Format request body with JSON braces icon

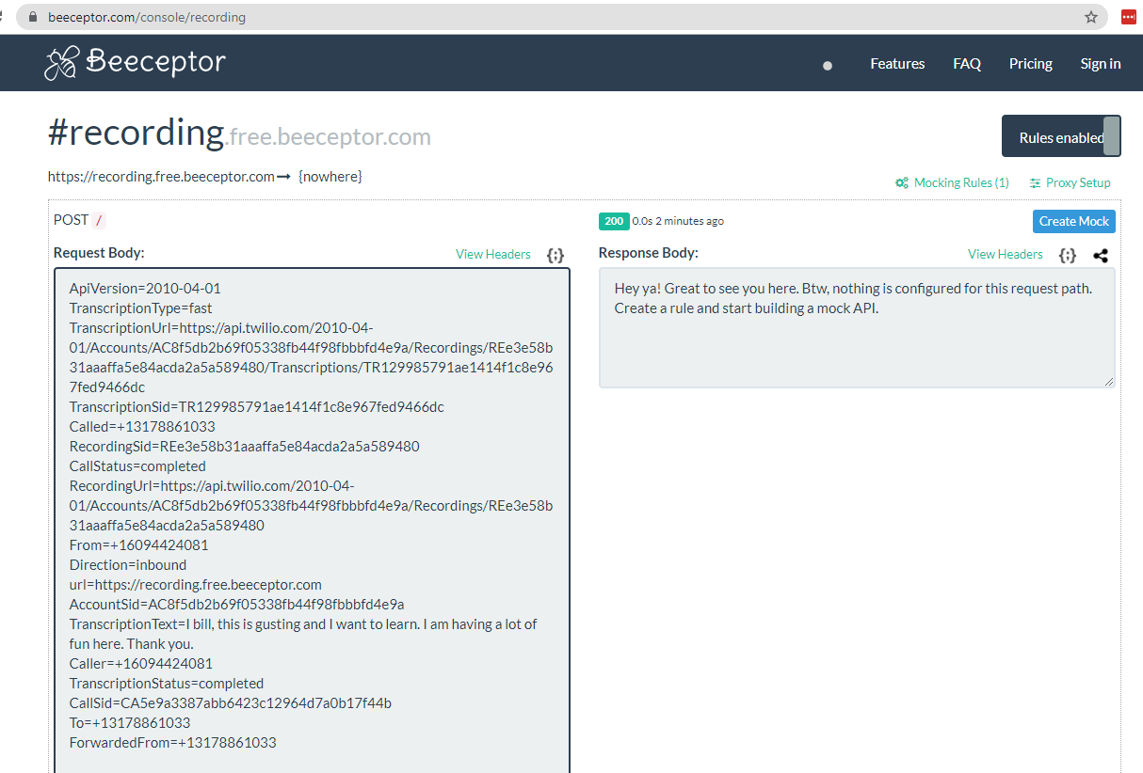555,255
